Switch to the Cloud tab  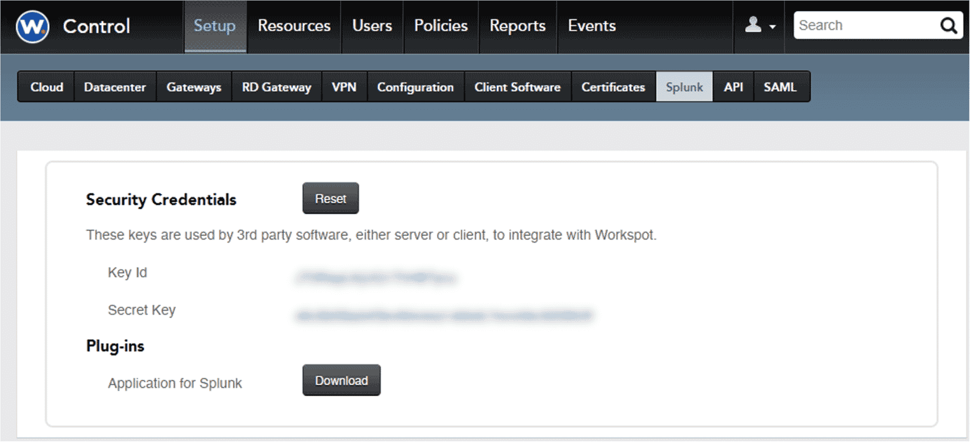47,87
